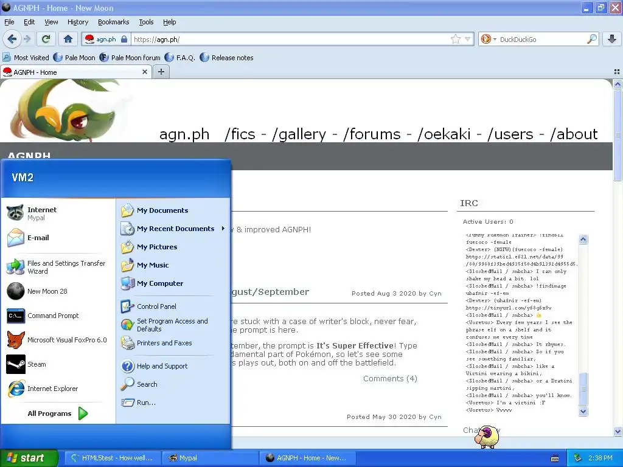The image size is (623, 467).
Task: Open the Edit menu
Action: [x=29, y=22]
